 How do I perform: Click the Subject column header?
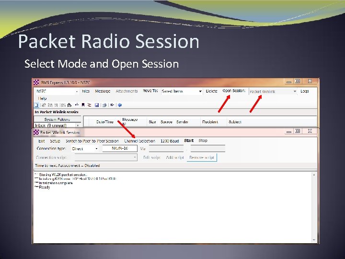235,122
